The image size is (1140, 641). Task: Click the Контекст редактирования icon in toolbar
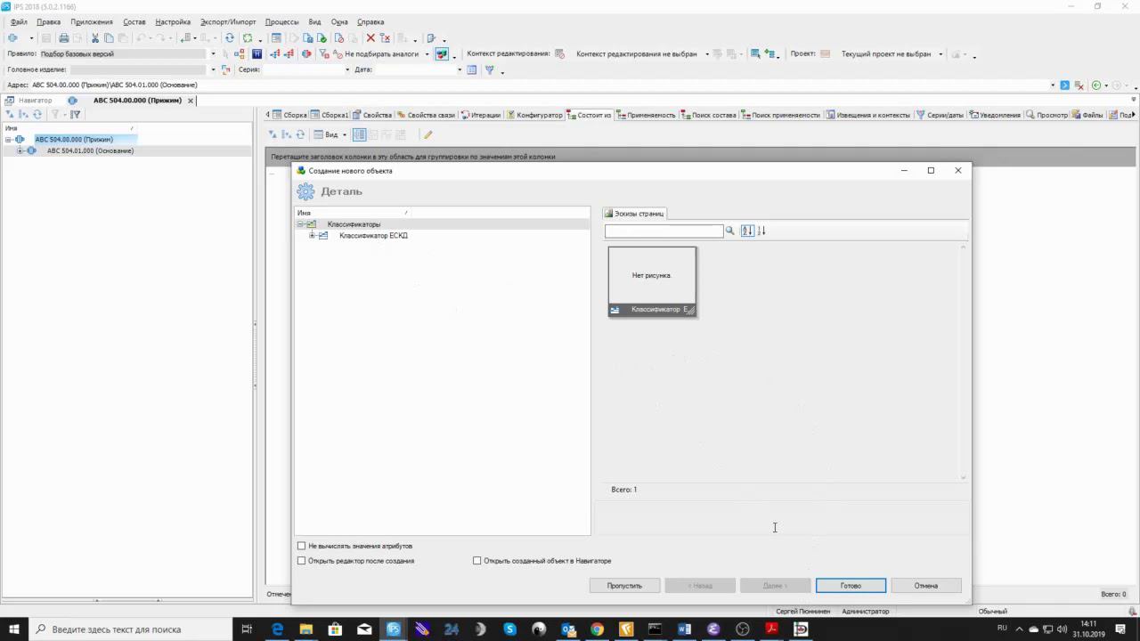click(560, 54)
